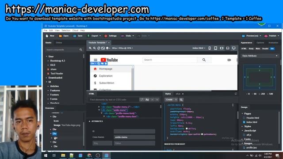Zoom out on the stage
The height and width of the screenshot is (159, 283).
tap(94, 48)
